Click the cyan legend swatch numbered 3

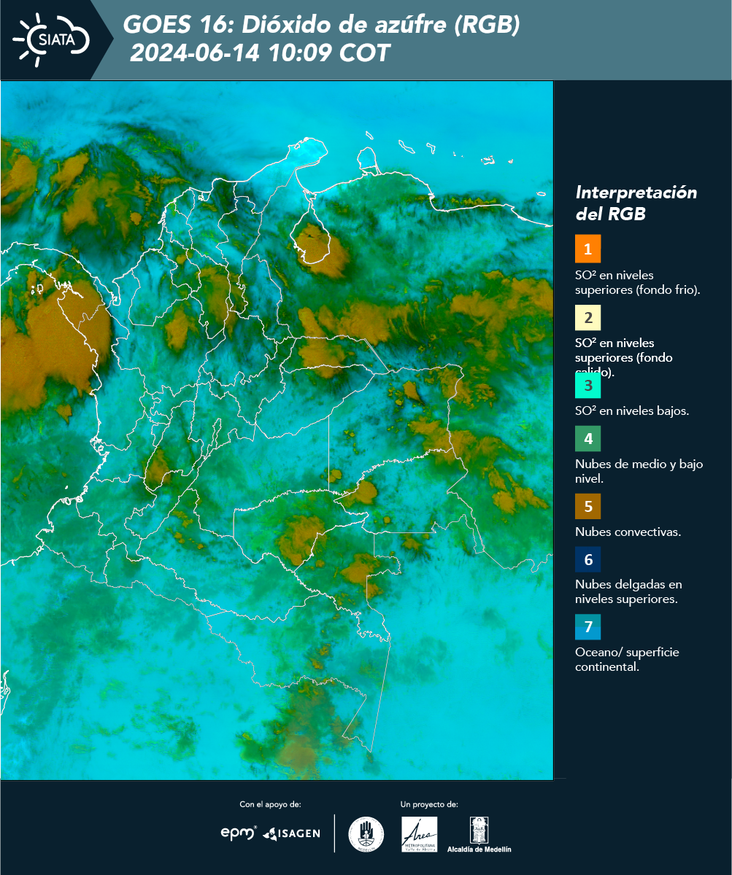coord(587,384)
